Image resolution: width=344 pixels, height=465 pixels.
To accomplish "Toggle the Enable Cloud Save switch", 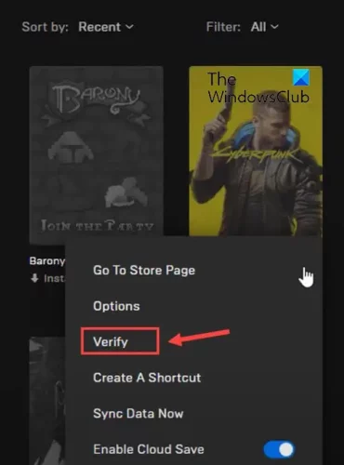I will (x=279, y=449).
